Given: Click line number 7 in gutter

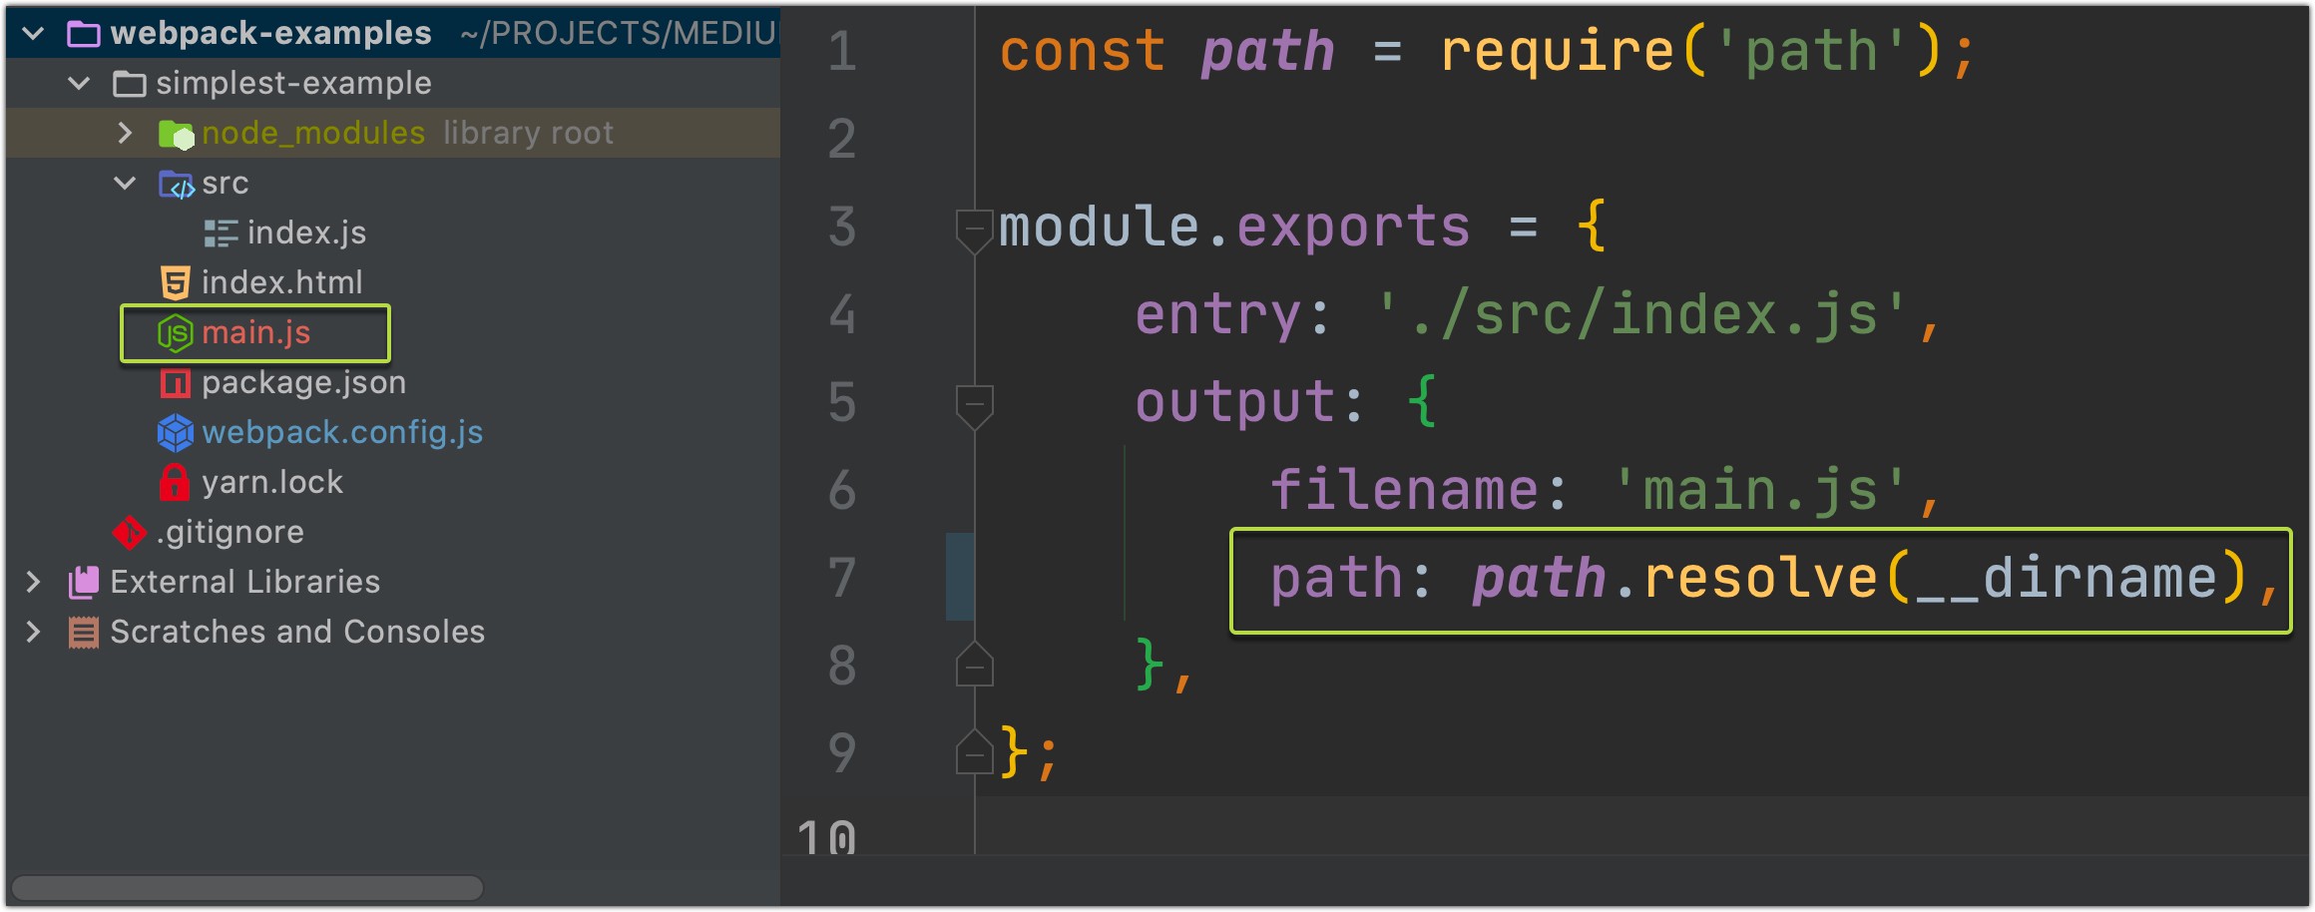Looking at the screenshot, I should (842, 579).
